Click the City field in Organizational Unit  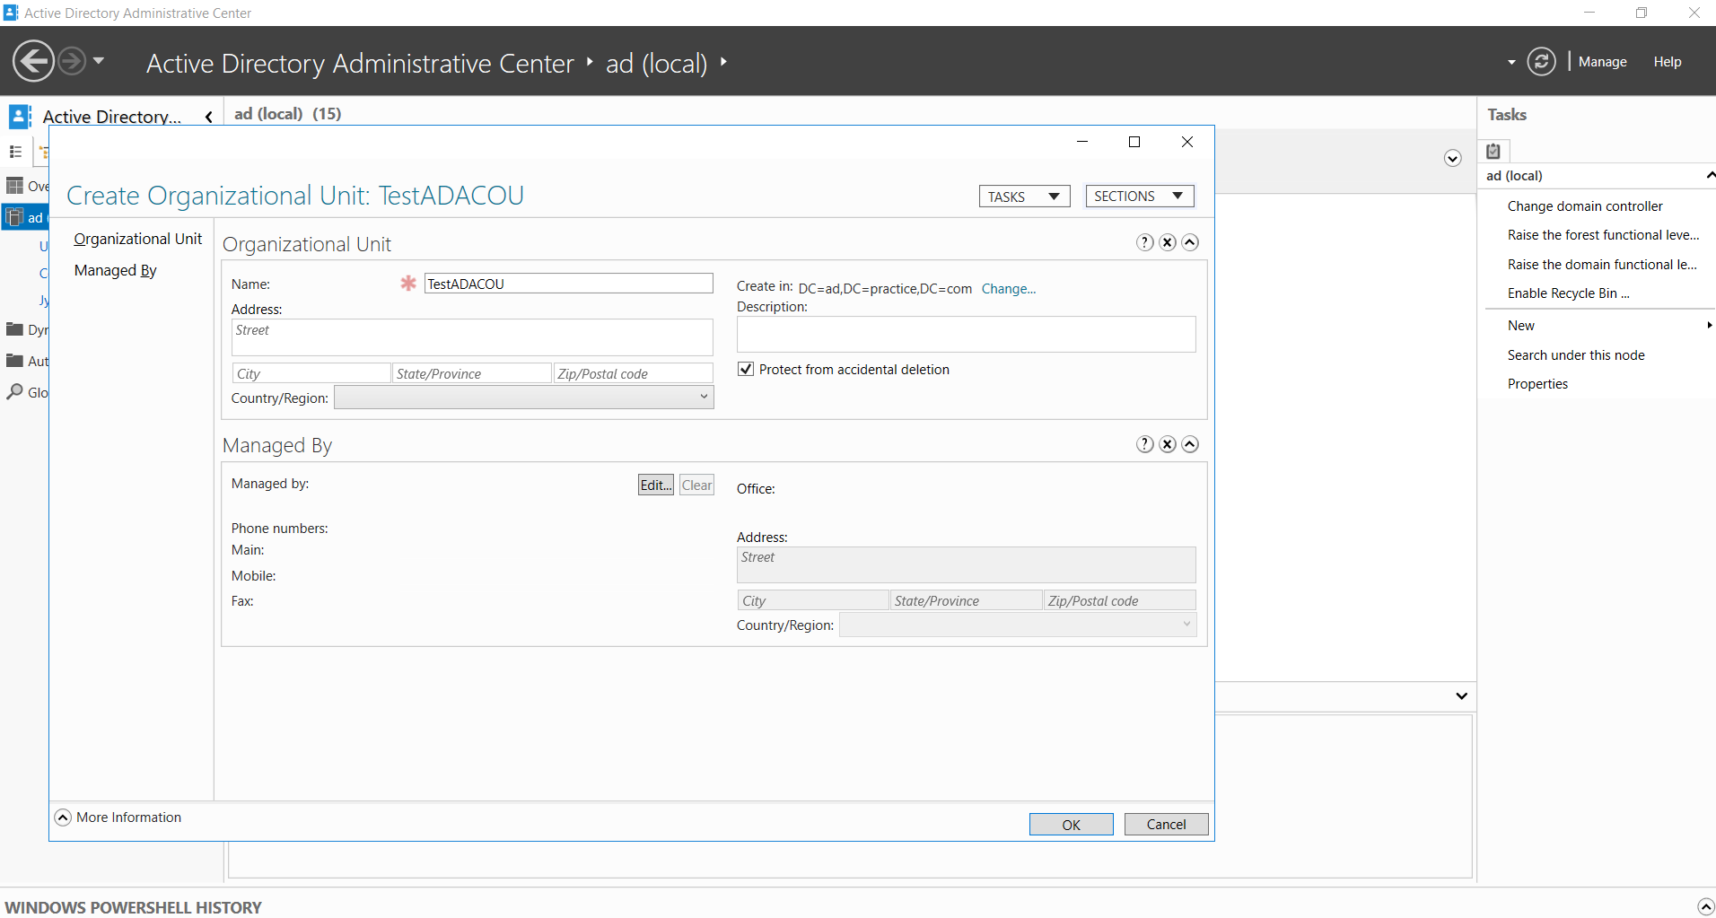point(311,373)
